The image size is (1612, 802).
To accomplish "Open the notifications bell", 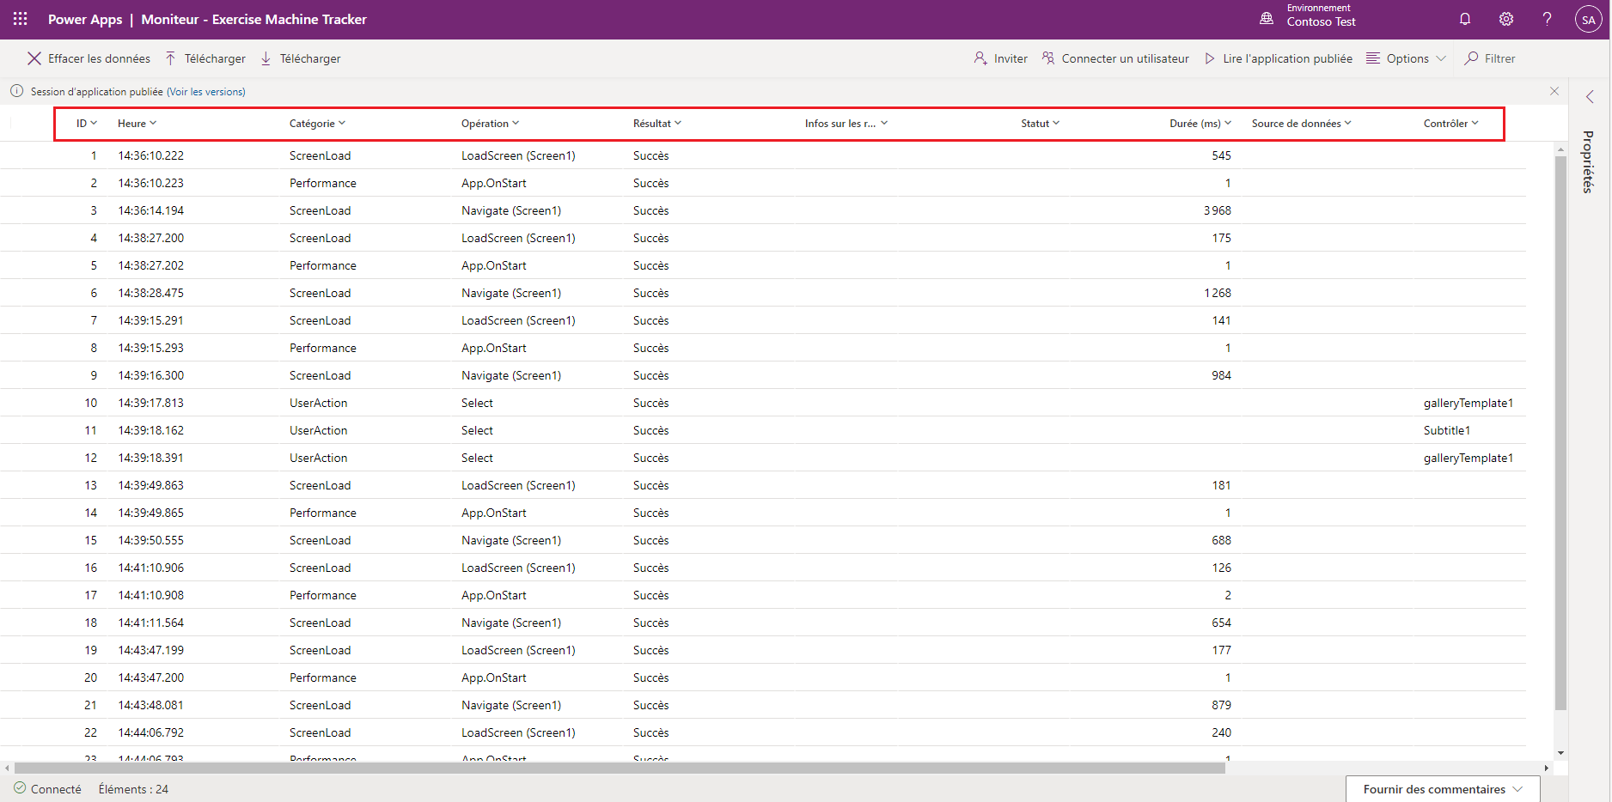I will (1465, 19).
